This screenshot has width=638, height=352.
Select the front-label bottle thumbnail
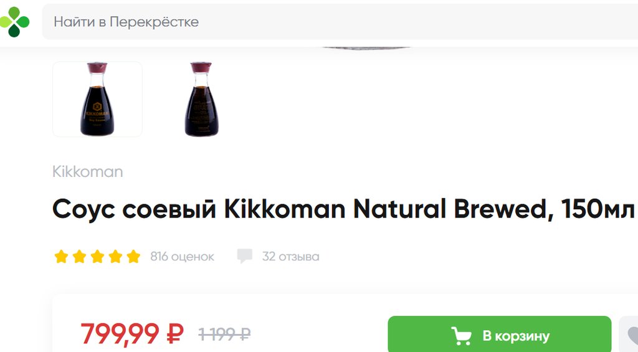(97, 99)
